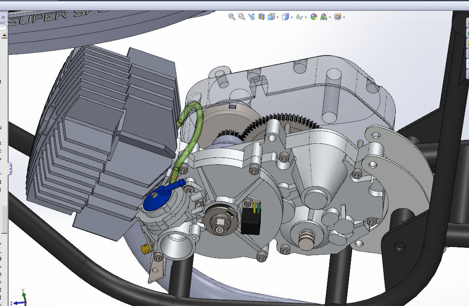469x306 pixels.
Task: Open the Hide/Show Items dropdown arrow
Action: coord(307,17)
